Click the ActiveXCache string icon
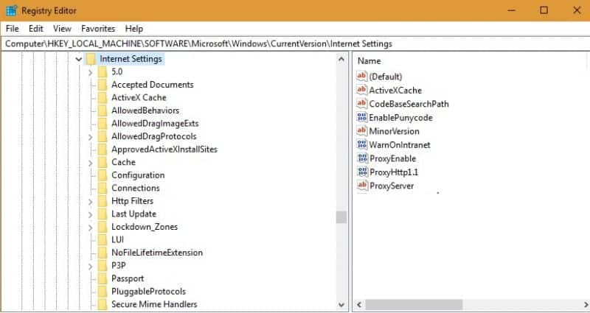Image resolution: width=590 pixels, height=313 pixels. [362, 90]
